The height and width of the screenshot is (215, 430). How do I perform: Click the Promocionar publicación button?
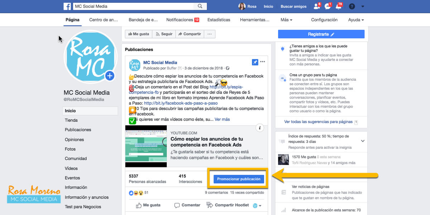pos(239,179)
